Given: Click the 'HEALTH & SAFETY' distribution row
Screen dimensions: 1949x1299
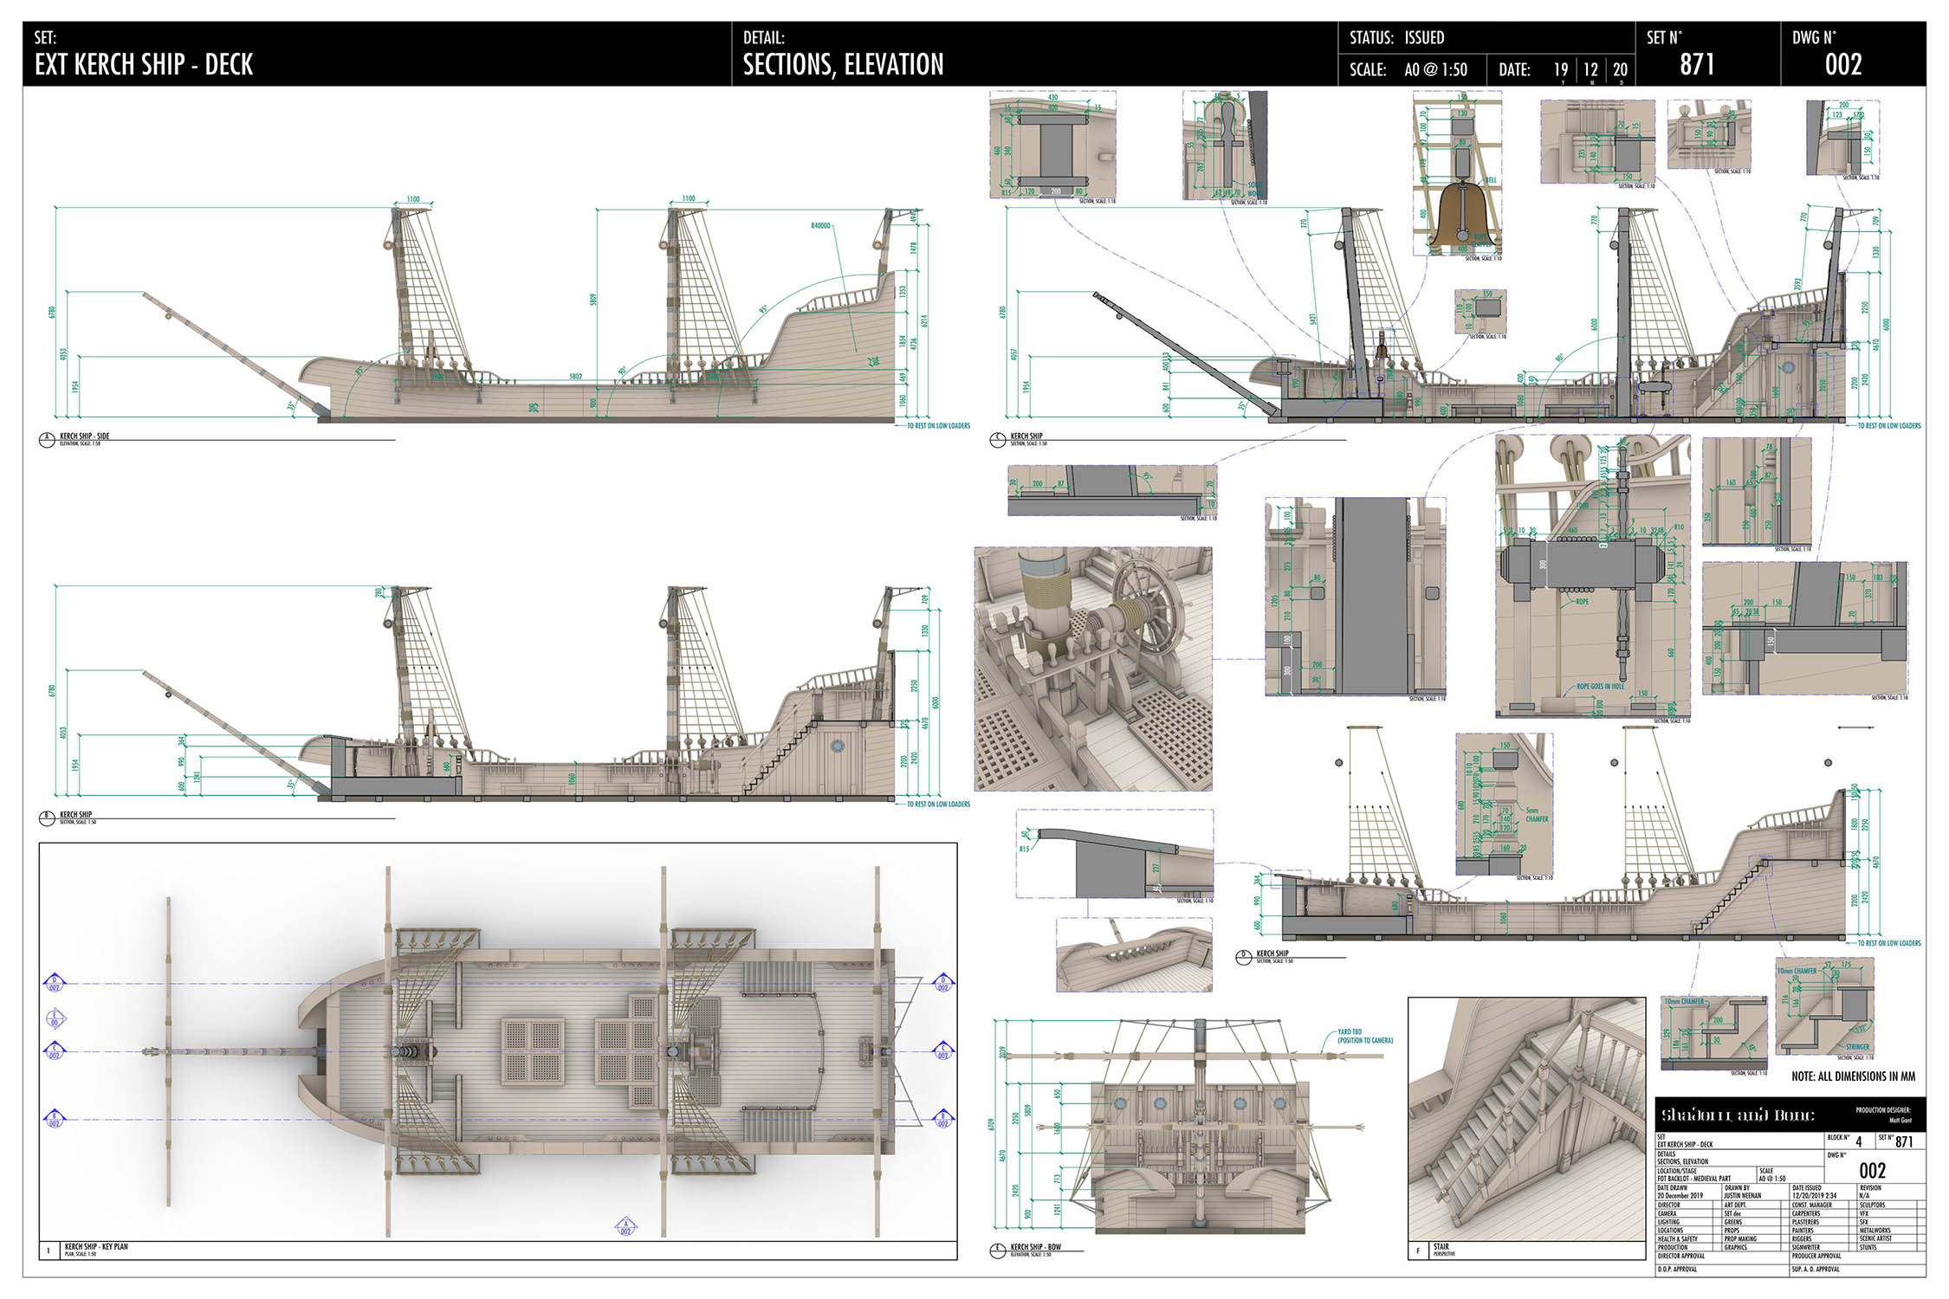Looking at the screenshot, I should (1688, 1238).
